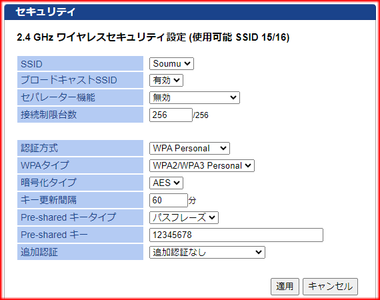Open the Pre-shared キータイプ dropdown
This screenshot has height=300, width=380.
point(184,217)
